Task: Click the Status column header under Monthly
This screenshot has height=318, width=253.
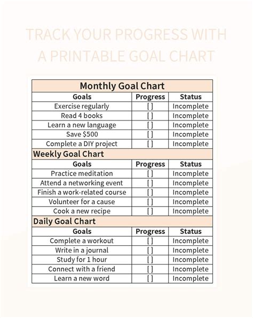Action: tap(191, 97)
